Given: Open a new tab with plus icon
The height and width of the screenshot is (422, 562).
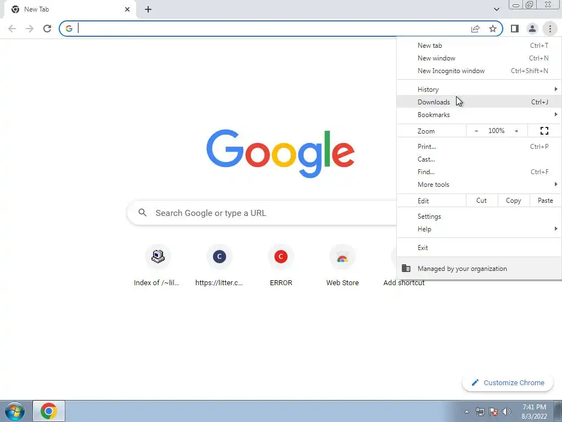Looking at the screenshot, I should coord(148,9).
